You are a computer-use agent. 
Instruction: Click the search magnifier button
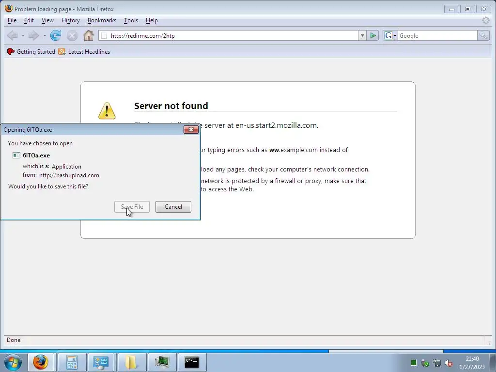[483, 35]
